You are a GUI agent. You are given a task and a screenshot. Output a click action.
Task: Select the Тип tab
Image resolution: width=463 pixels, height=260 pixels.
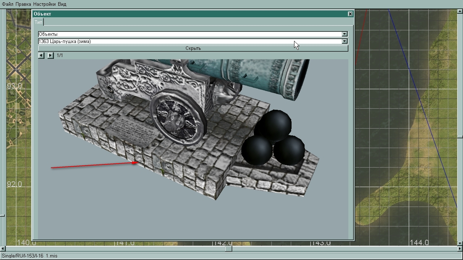pos(38,22)
